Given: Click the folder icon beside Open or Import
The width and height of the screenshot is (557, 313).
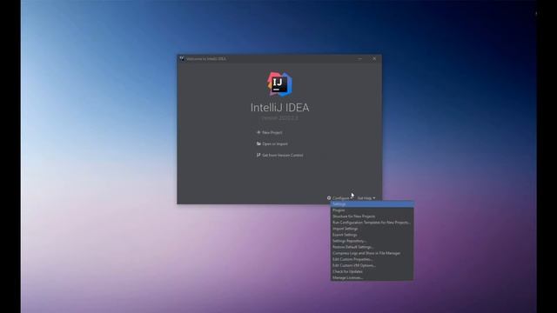Looking at the screenshot, I should [x=258, y=143].
